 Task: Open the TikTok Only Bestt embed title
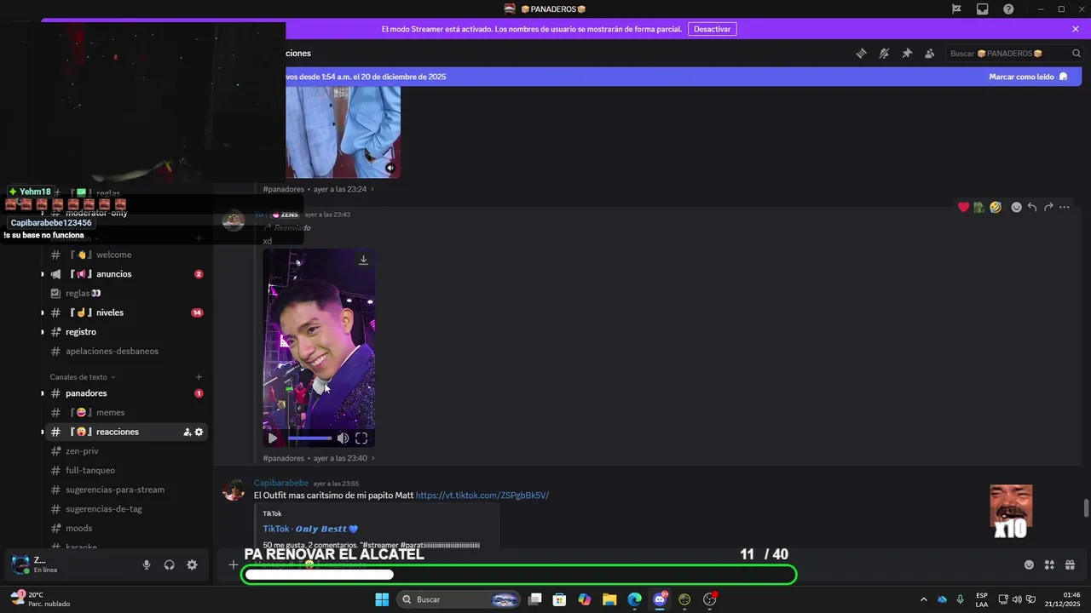[310, 529]
